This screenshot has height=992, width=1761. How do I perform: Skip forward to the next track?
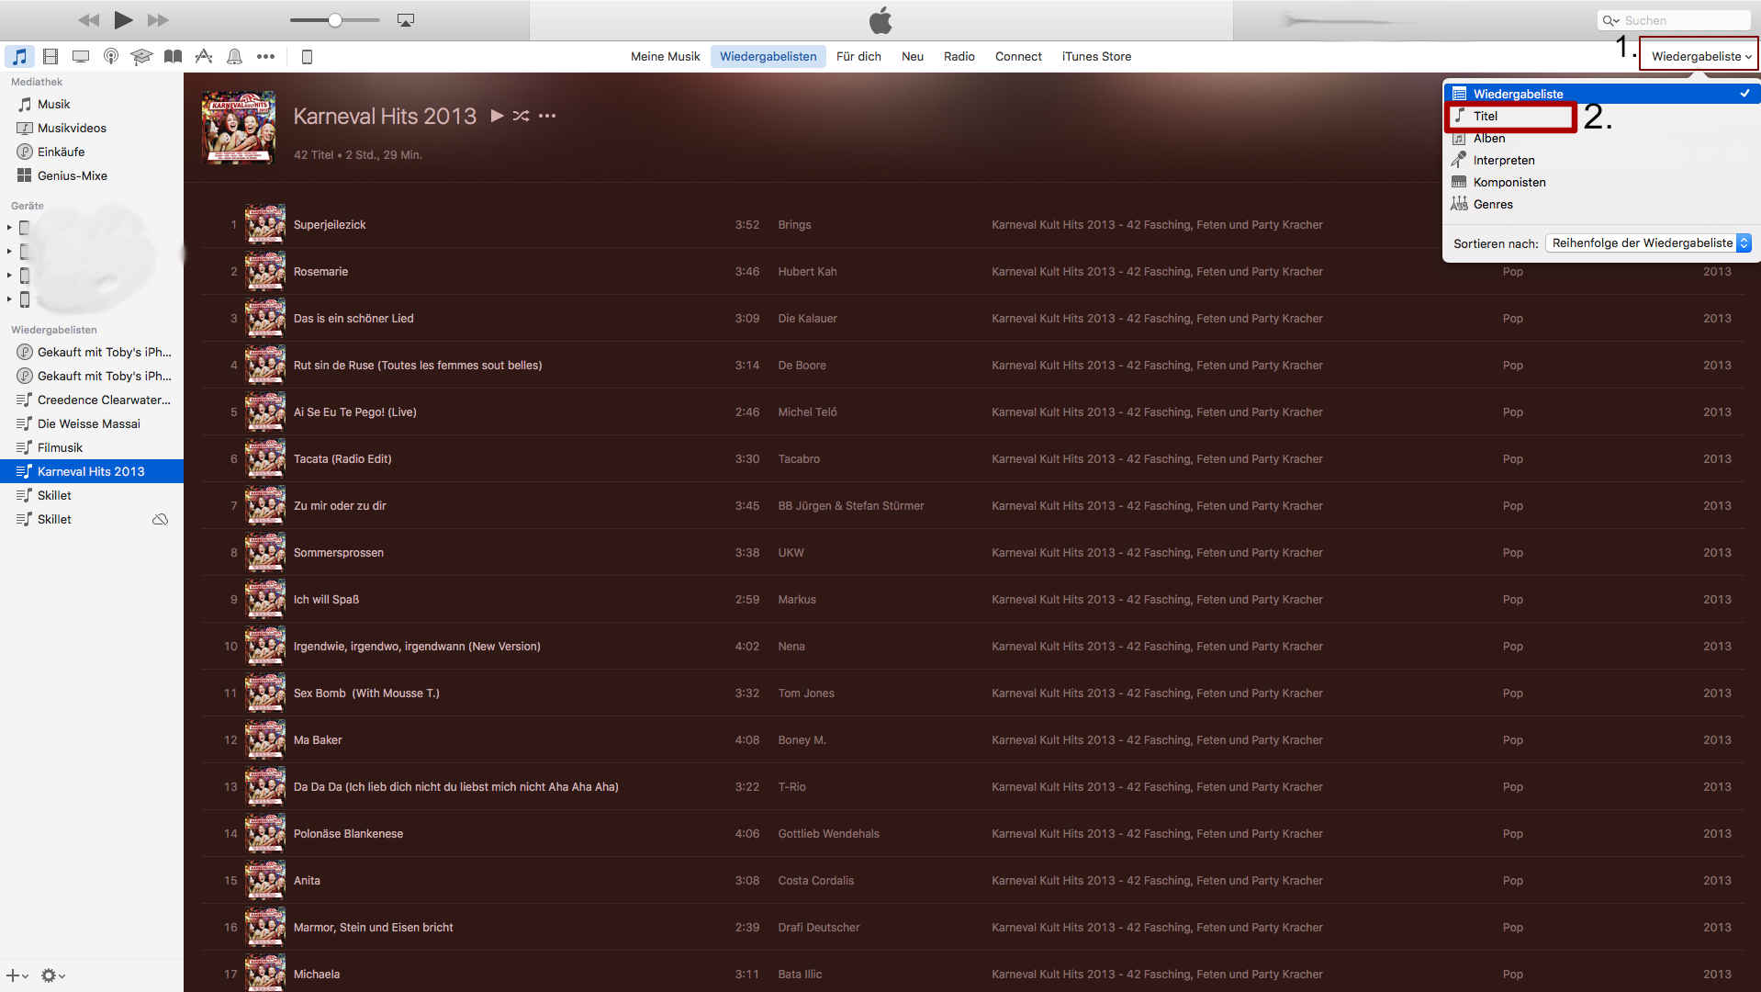point(158,20)
